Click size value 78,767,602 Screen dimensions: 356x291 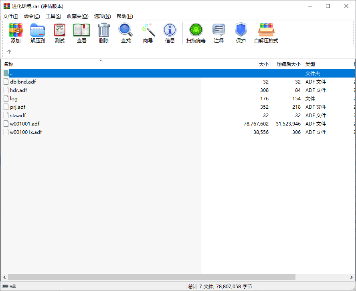click(256, 124)
